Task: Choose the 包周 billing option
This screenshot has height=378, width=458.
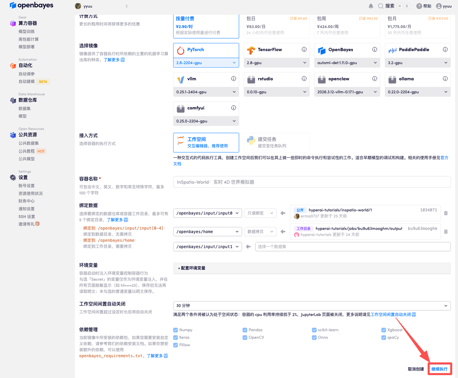Action: coord(347,26)
